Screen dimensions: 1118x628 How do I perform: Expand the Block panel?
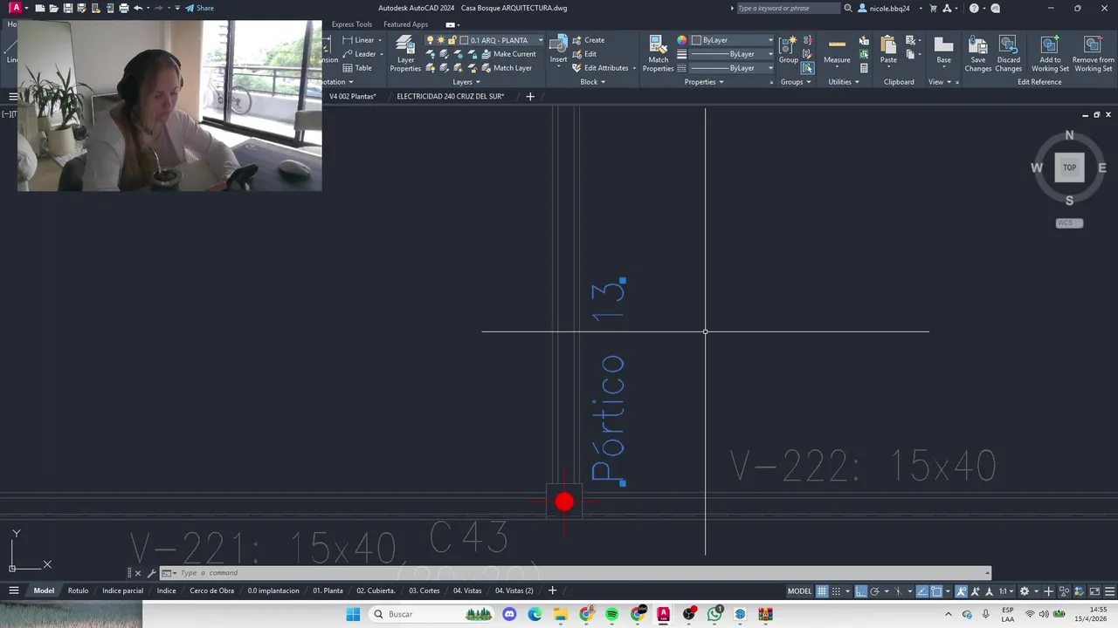tap(592, 82)
